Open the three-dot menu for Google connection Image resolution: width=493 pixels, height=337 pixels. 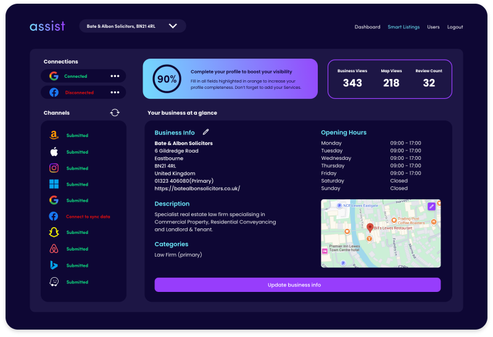point(115,76)
